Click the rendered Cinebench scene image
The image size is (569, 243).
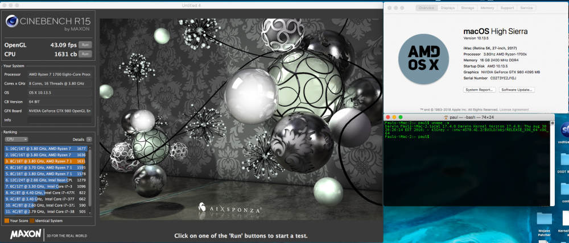click(x=241, y=119)
